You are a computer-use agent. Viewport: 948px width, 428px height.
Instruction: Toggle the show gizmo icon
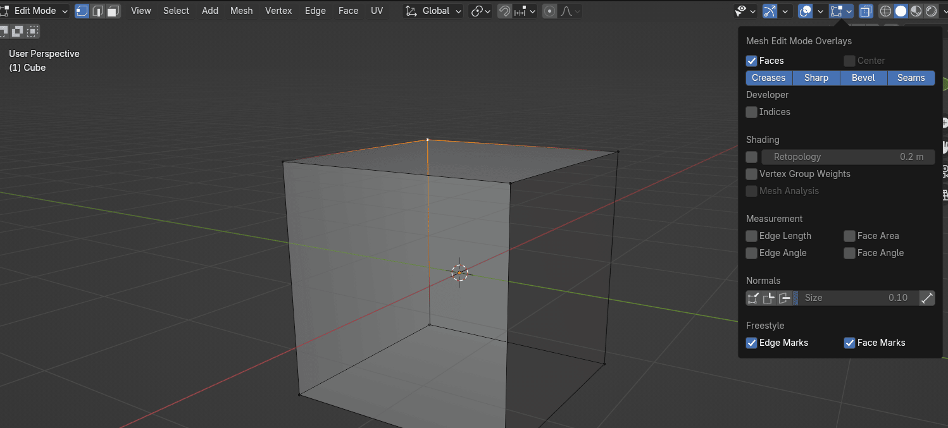point(770,11)
